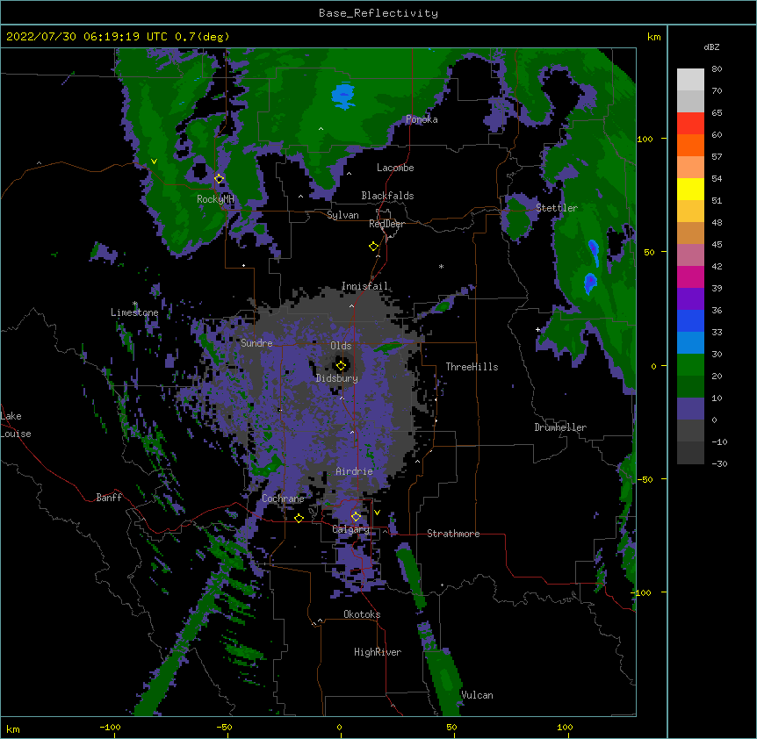Click the light blue 33–30 dBZ swatch
Viewport: 757px width, 739px height.
(x=690, y=343)
